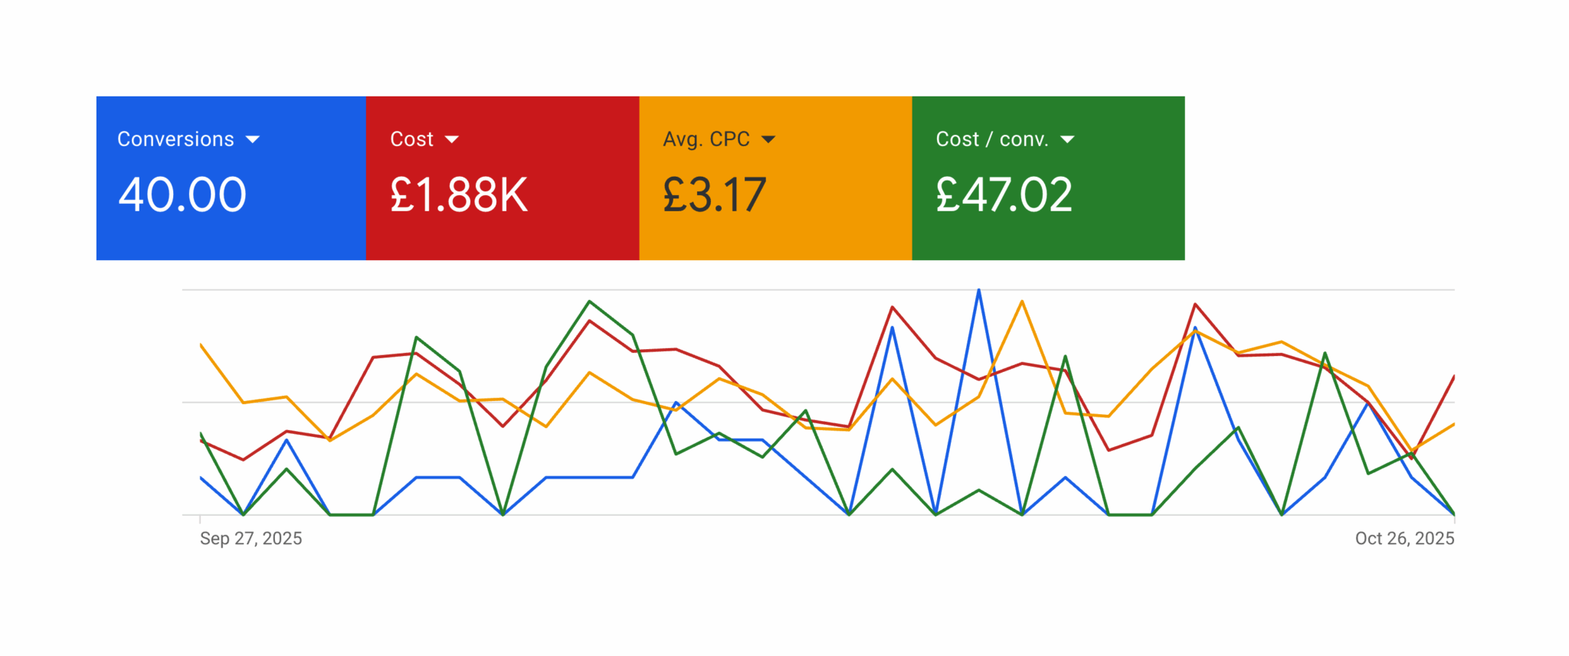Click the 40.00 conversions value
The height and width of the screenshot is (656, 1569).
coord(182,194)
